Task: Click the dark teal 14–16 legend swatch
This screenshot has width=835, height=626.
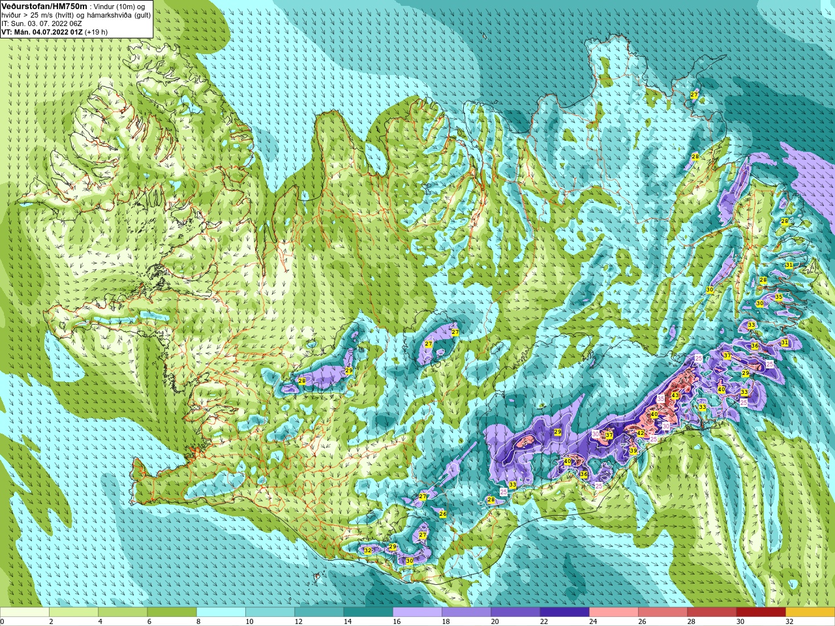Action: coord(368,612)
